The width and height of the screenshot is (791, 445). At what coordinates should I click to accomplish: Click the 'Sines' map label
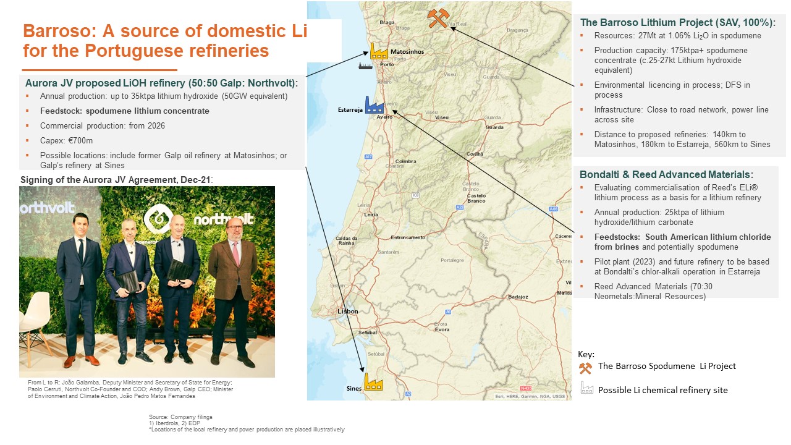pyautogui.click(x=353, y=389)
